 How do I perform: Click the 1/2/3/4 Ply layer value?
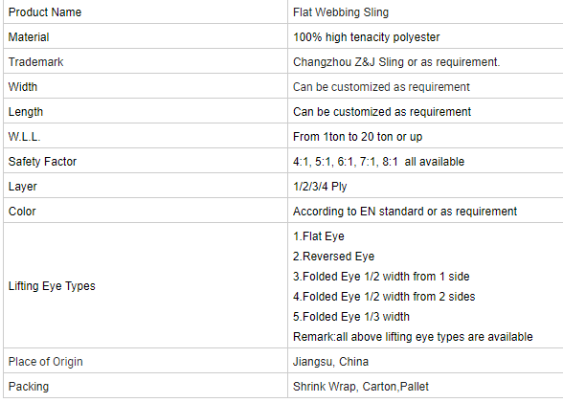[320, 187]
